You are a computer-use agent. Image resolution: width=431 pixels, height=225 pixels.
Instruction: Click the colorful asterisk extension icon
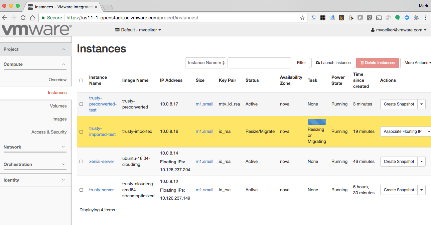pyautogui.click(x=416, y=18)
